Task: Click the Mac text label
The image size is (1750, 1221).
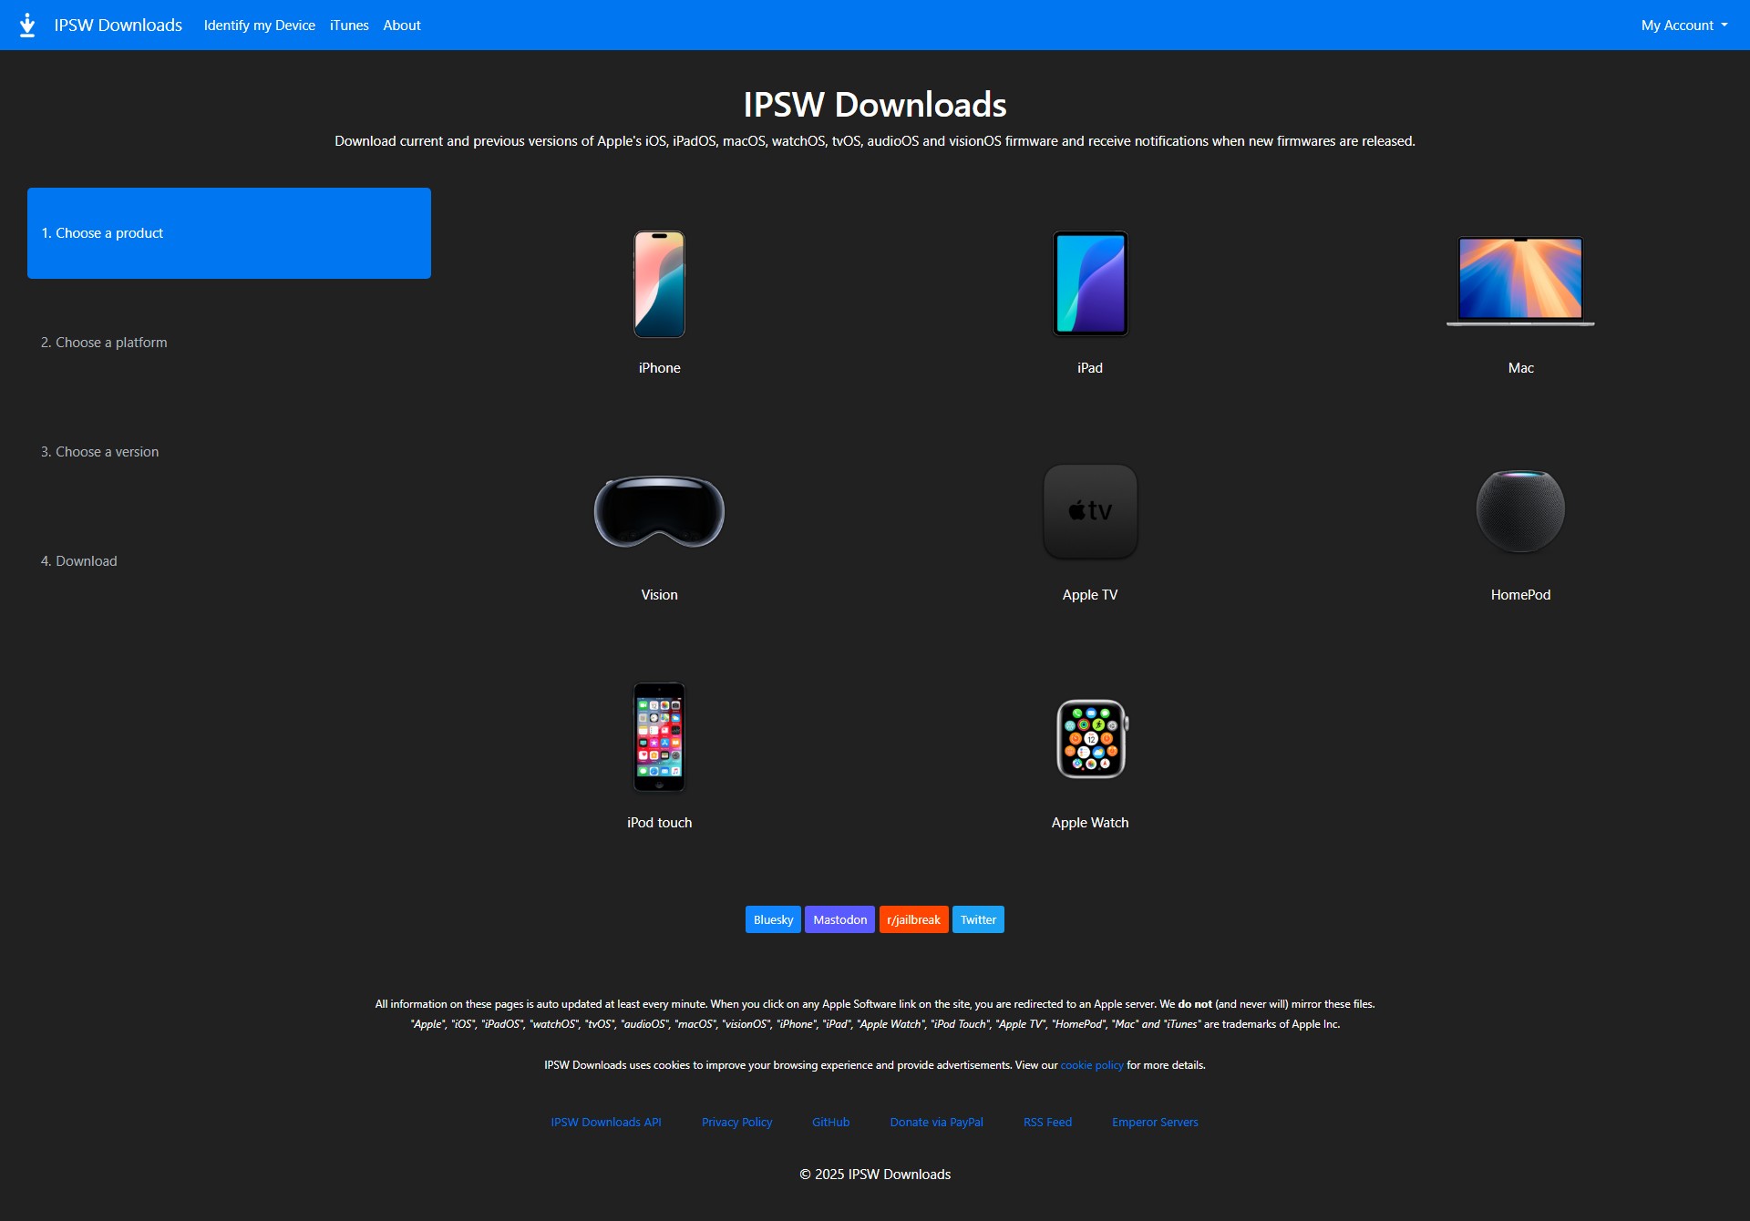Action: coord(1520,368)
